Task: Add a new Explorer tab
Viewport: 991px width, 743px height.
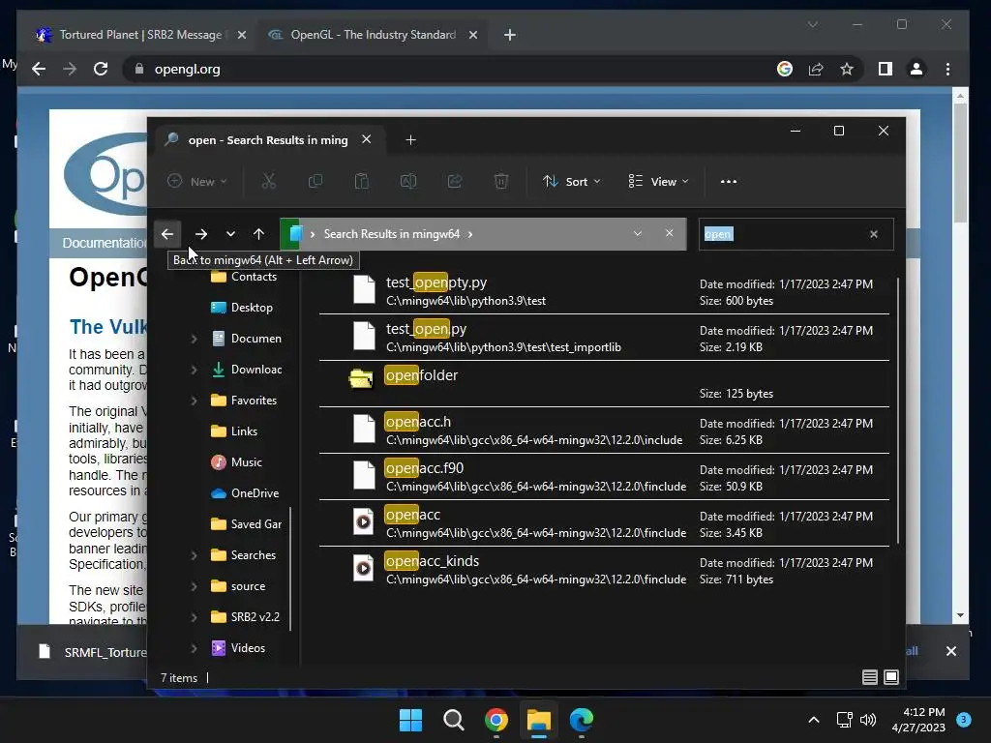Action: (410, 140)
